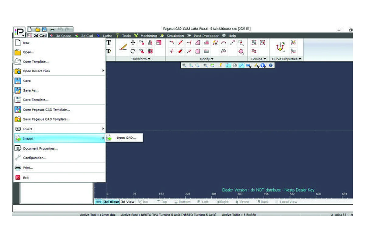Viewport: 365px width, 243px height.
Task: Switch to Iso view
Action: (143, 202)
